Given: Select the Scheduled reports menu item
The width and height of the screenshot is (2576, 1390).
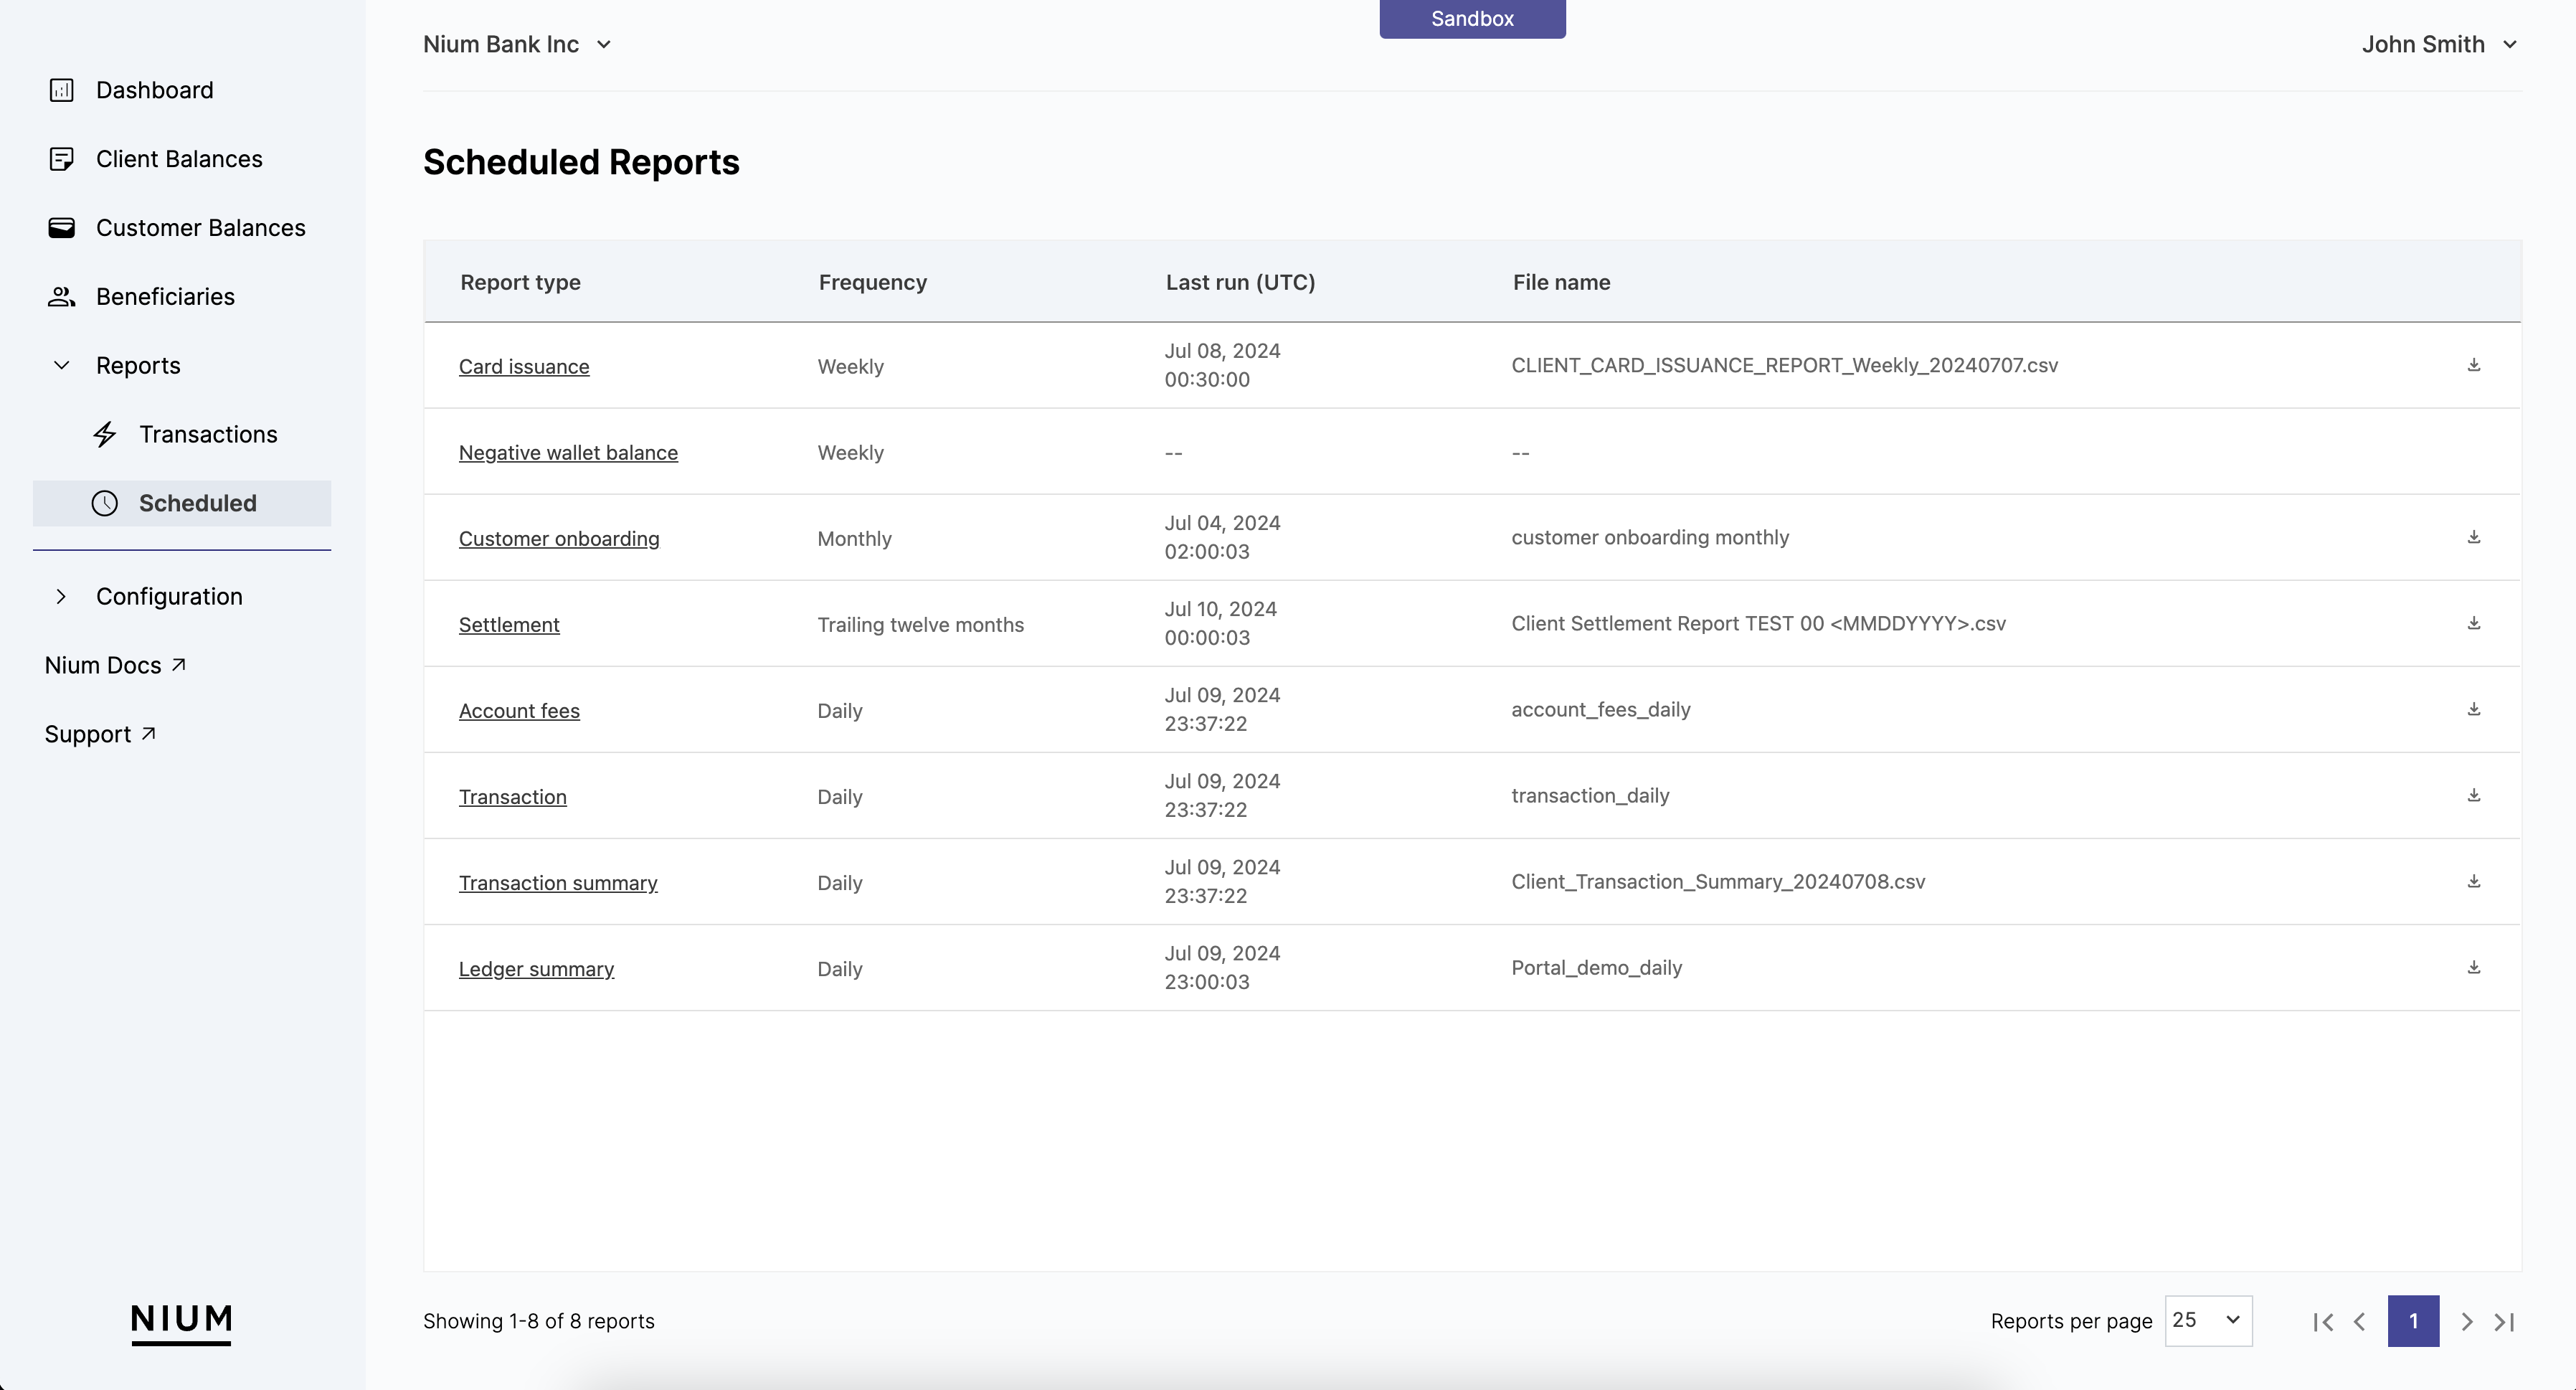Looking at the screenshot, I should (x=182, y=503).
